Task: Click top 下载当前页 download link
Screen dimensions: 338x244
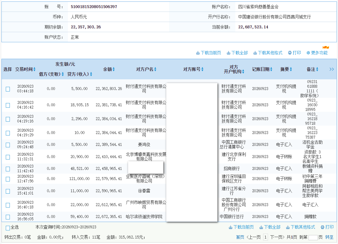Action: pos(208,53)
